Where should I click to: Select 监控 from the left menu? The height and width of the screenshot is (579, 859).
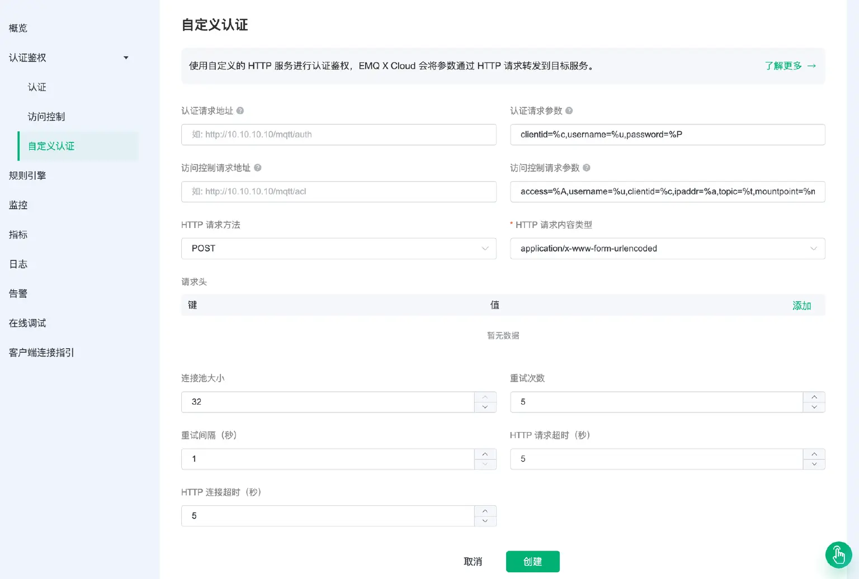click(x=17, y=205)
